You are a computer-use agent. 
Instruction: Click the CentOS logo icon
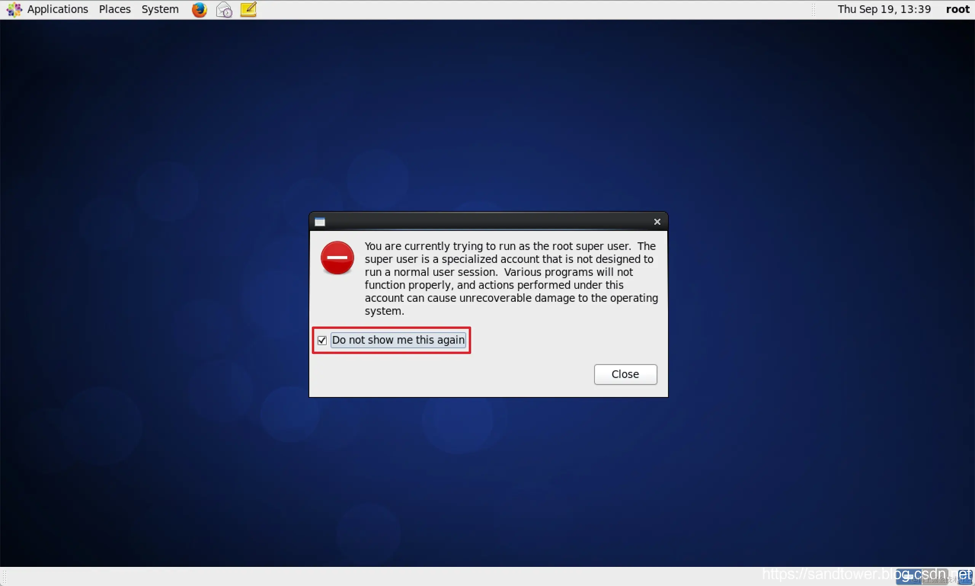(x=14, y=10)
